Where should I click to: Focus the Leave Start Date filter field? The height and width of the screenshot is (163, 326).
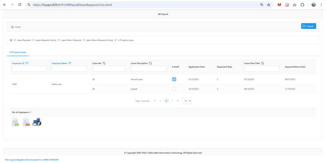[x=262, y=69]
